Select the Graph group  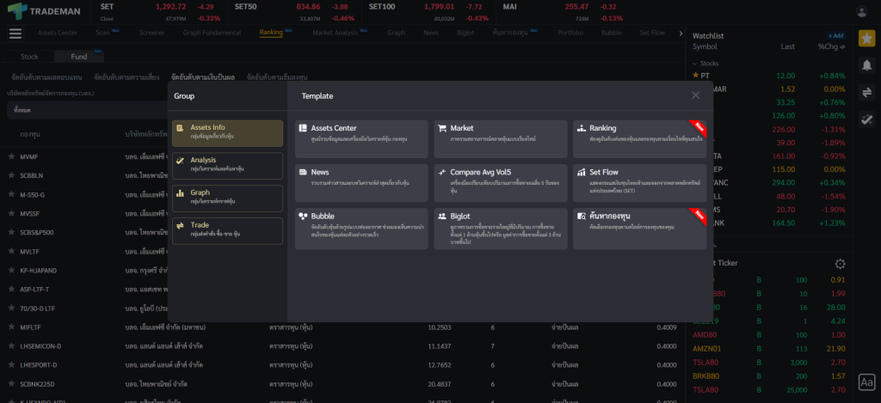(x=227, y=198)
